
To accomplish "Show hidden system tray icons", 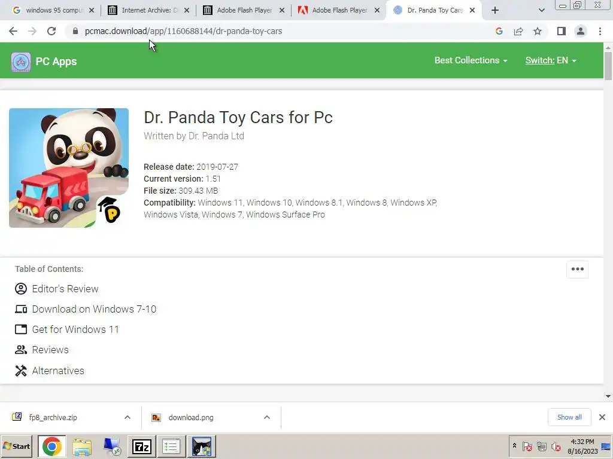I will [x=514, y=446].
